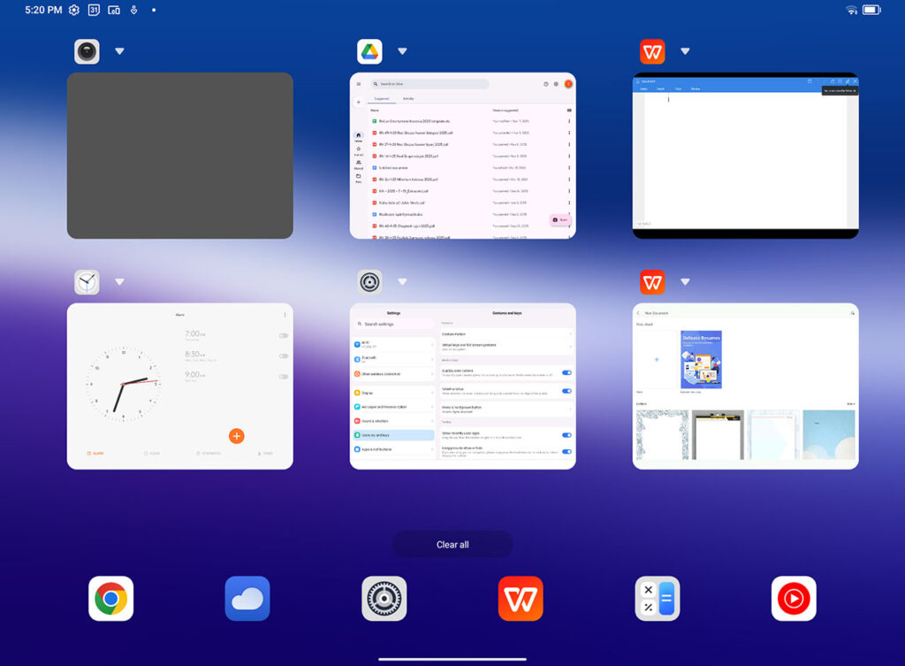Tap Shared nav icon in Drive card
905x666 pixels.
point(359,165)
